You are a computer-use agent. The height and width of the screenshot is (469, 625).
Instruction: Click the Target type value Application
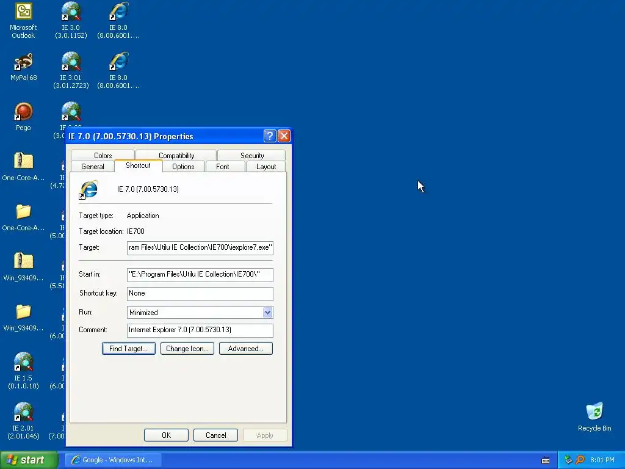click(143, 216)
